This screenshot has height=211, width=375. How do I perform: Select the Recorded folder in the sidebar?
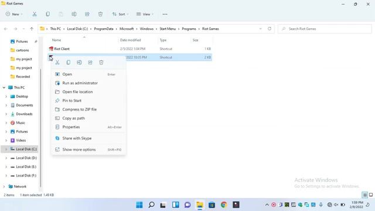[21, 77]
